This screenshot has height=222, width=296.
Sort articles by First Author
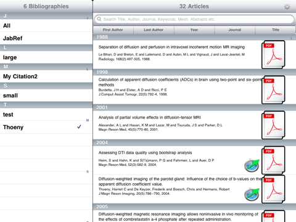(x=113, y=30)
